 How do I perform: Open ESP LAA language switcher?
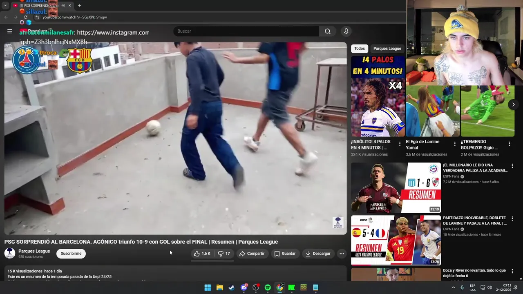pyautogui.click(x=472, y=287)
